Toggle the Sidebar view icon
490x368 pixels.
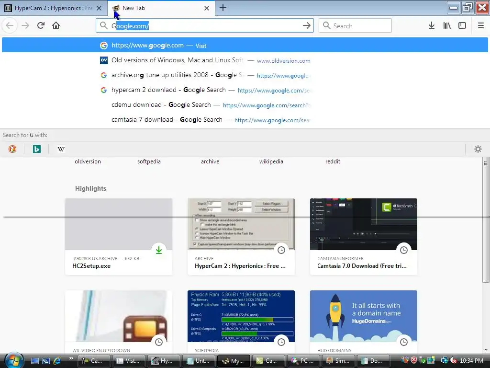coord(462,26)
